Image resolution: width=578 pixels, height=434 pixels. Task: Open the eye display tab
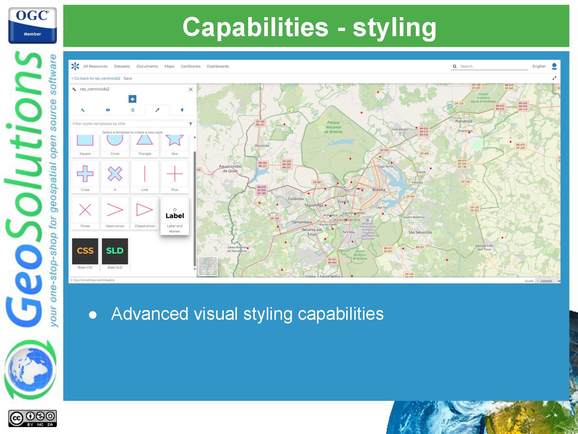(108, 110)
